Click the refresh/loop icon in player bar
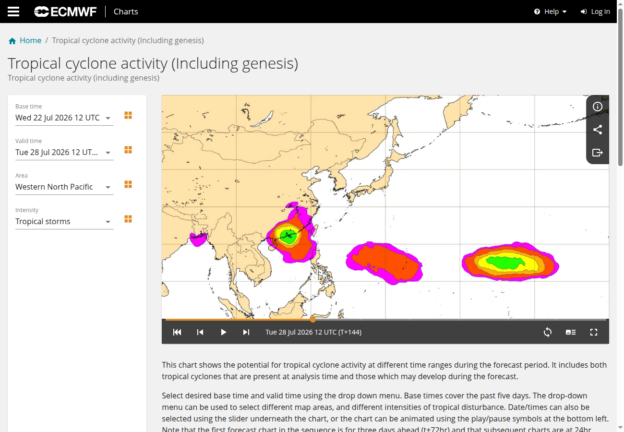The width and height of the screenshot is (624, 432). coord(548,332)
